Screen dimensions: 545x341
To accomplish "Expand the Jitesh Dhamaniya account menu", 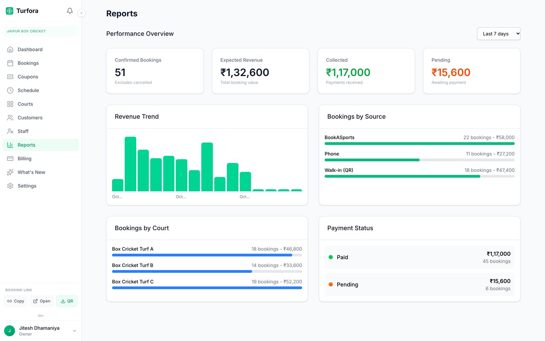I will coord(41,331).
